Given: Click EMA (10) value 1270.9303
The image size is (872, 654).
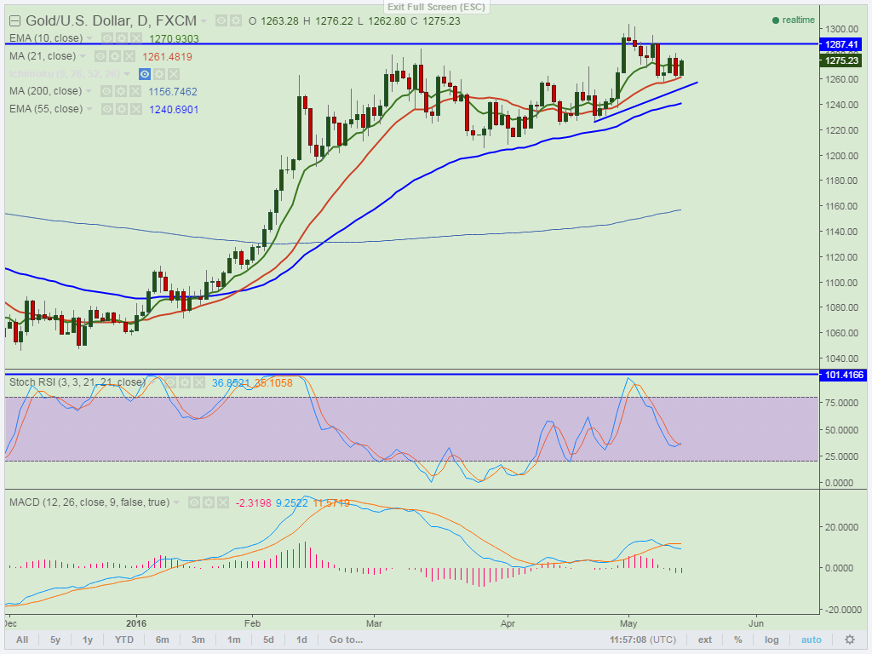Looking at the screenshot, I should pos(174,39).
